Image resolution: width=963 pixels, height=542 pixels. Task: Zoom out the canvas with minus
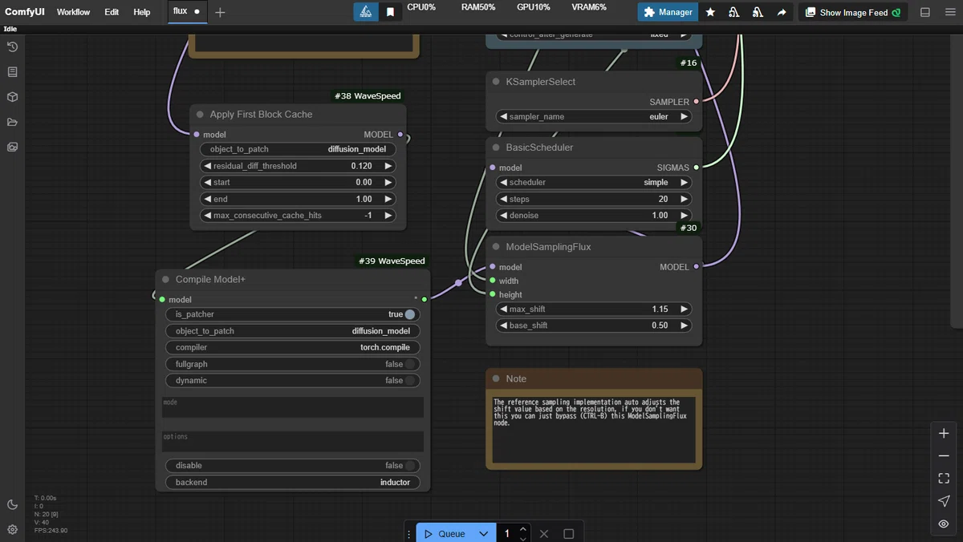944,455
